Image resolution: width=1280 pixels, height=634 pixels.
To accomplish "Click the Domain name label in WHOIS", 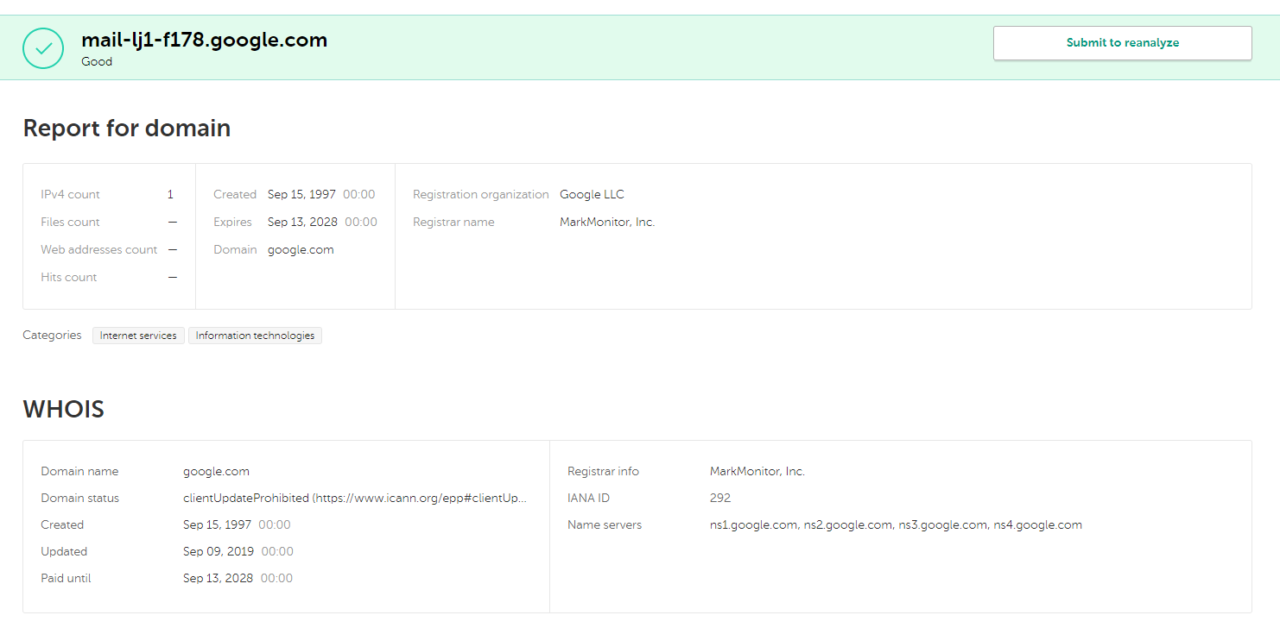I will [79, 472].
